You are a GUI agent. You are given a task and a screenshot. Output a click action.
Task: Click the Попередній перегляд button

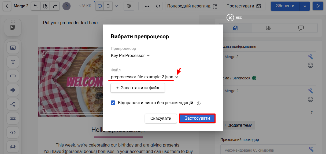(x=192, y=6)
